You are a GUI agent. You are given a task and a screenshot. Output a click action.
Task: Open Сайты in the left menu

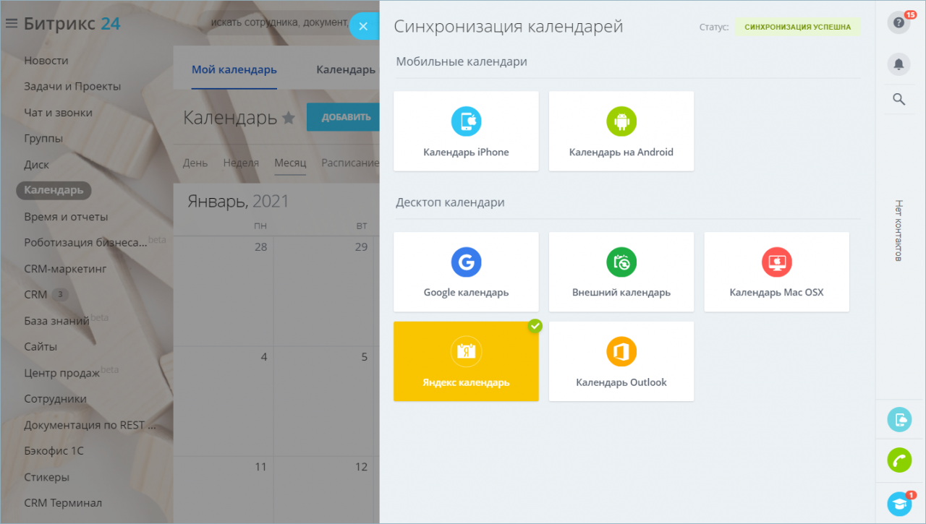(41, 347)
